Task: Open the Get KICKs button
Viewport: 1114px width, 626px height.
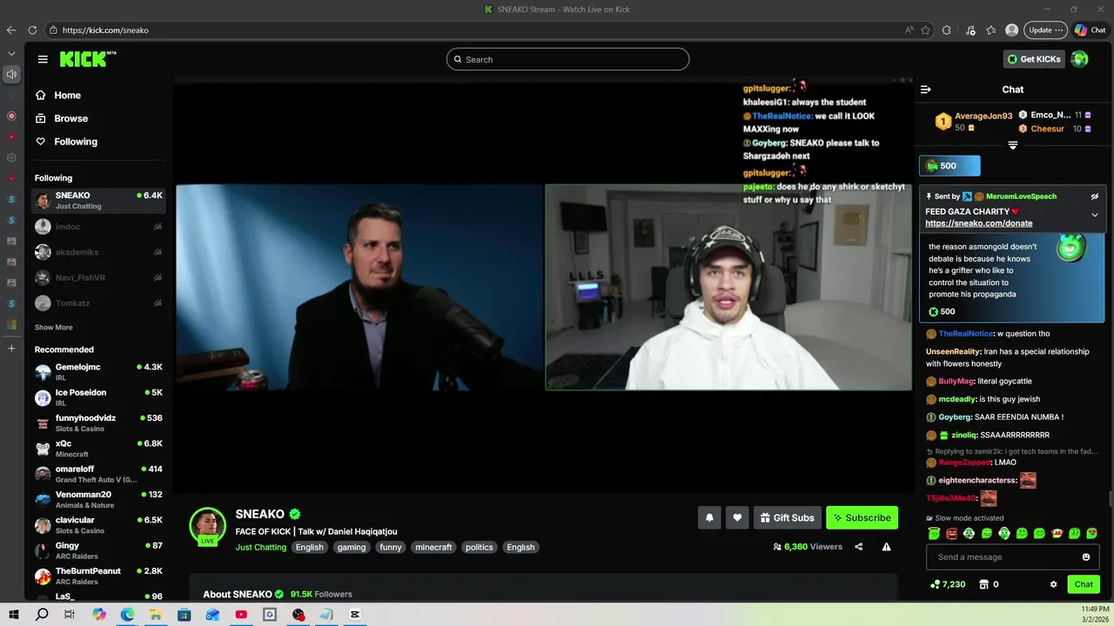Action: 1034,59
